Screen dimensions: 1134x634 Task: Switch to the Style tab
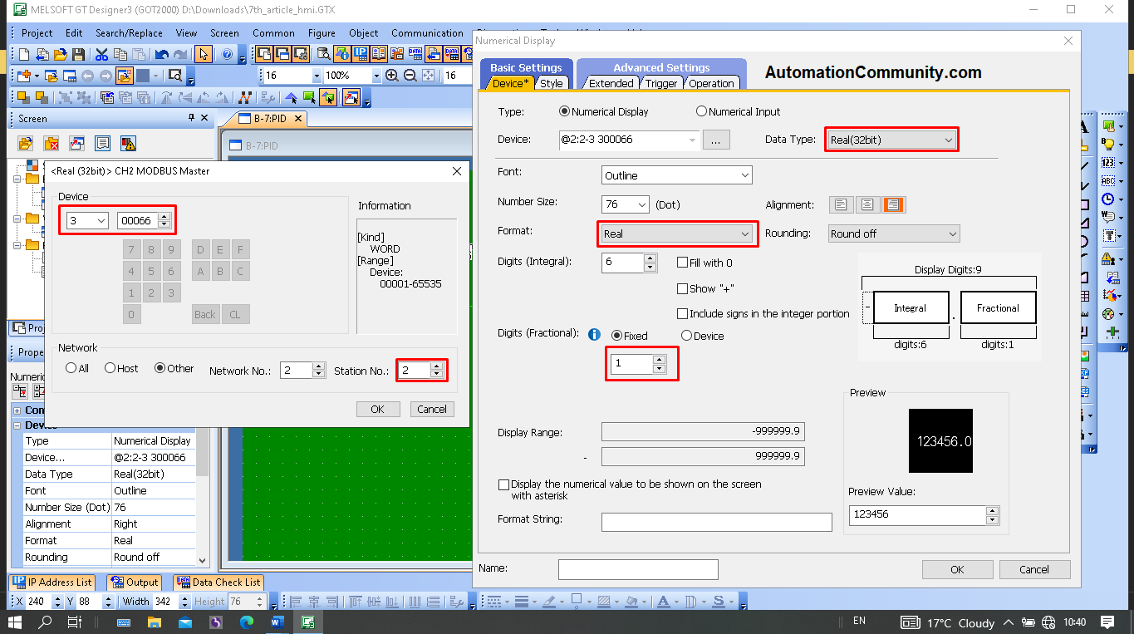(x=553, y=83)
